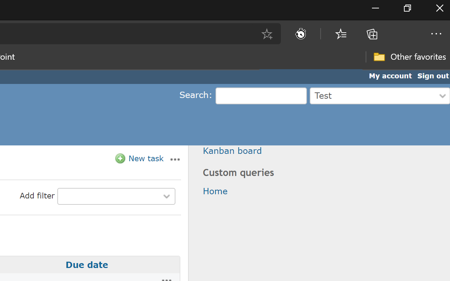Open the Favorites list icon

(x=341, y=34)
